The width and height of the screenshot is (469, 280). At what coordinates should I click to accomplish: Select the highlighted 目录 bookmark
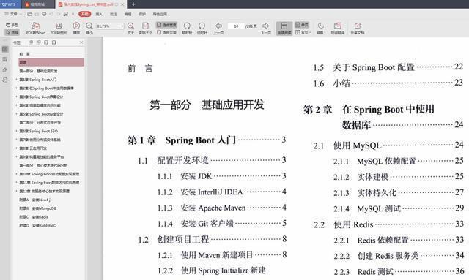point(51,62)
